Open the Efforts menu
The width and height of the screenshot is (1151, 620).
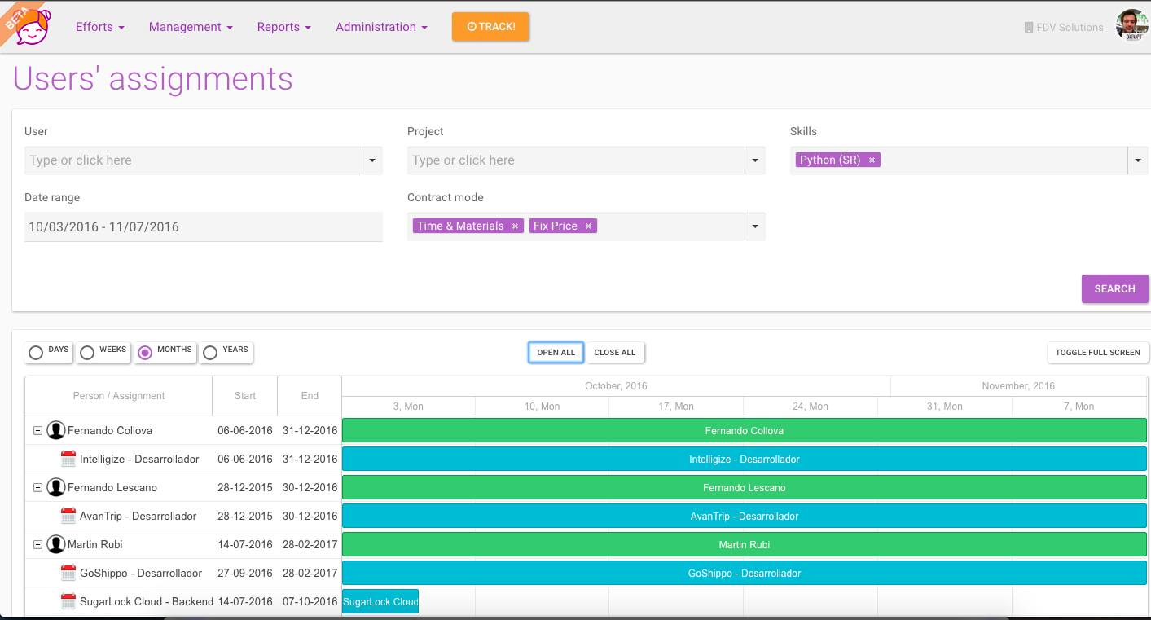point(99,27)
